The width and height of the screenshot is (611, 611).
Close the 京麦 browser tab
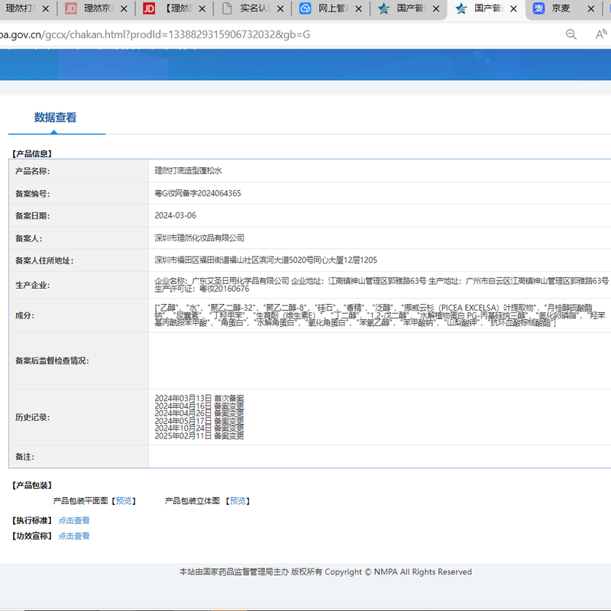[x=593, y=9]
